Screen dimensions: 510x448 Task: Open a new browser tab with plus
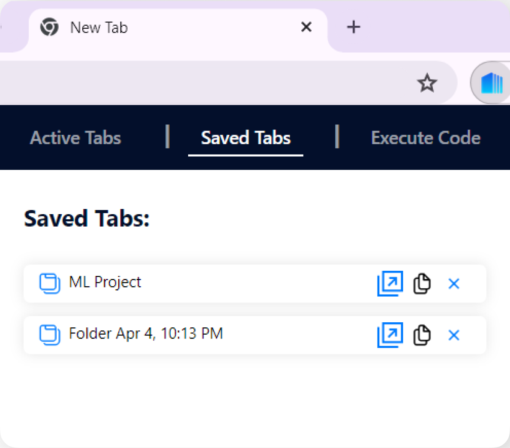[x=354, y=27]
